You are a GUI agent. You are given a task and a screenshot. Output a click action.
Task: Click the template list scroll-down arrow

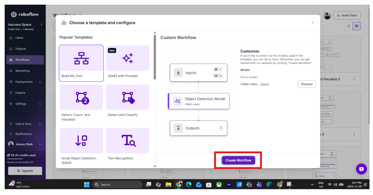155,166
